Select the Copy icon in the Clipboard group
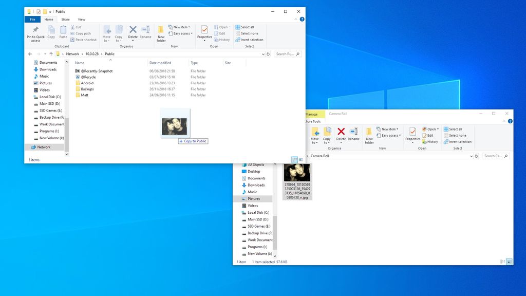The width and height of the screenshot is (526, 296). 51,31
